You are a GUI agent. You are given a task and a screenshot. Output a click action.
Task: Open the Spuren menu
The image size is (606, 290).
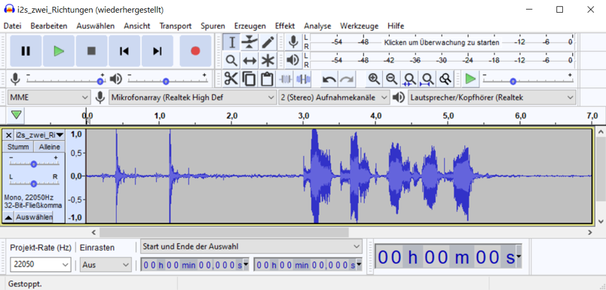(x=213, y=26)
